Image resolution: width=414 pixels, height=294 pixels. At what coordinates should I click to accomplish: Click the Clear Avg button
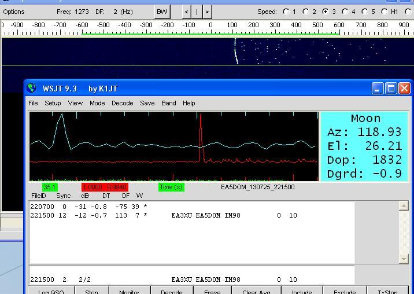[x=256, y=291]
